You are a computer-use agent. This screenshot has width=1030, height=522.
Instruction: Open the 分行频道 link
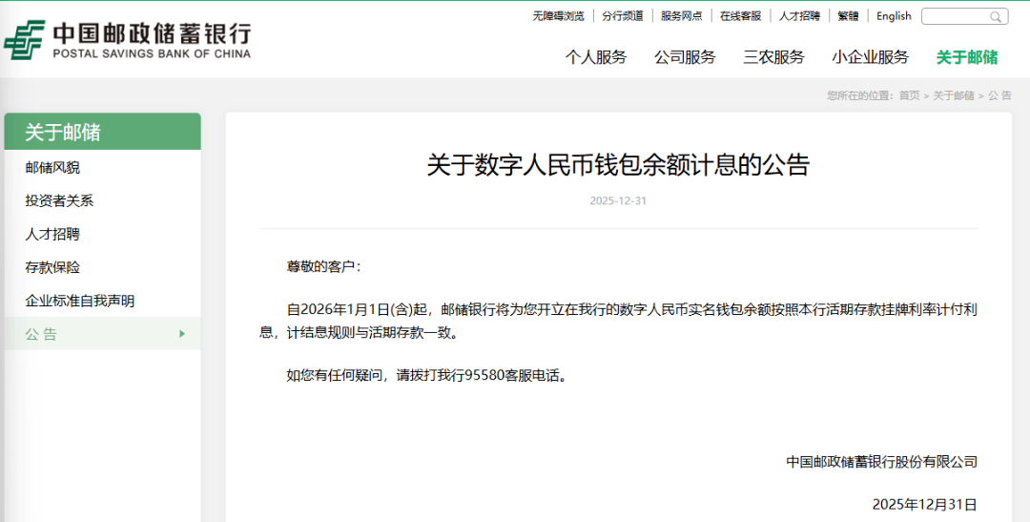click(x=622, y=16)
